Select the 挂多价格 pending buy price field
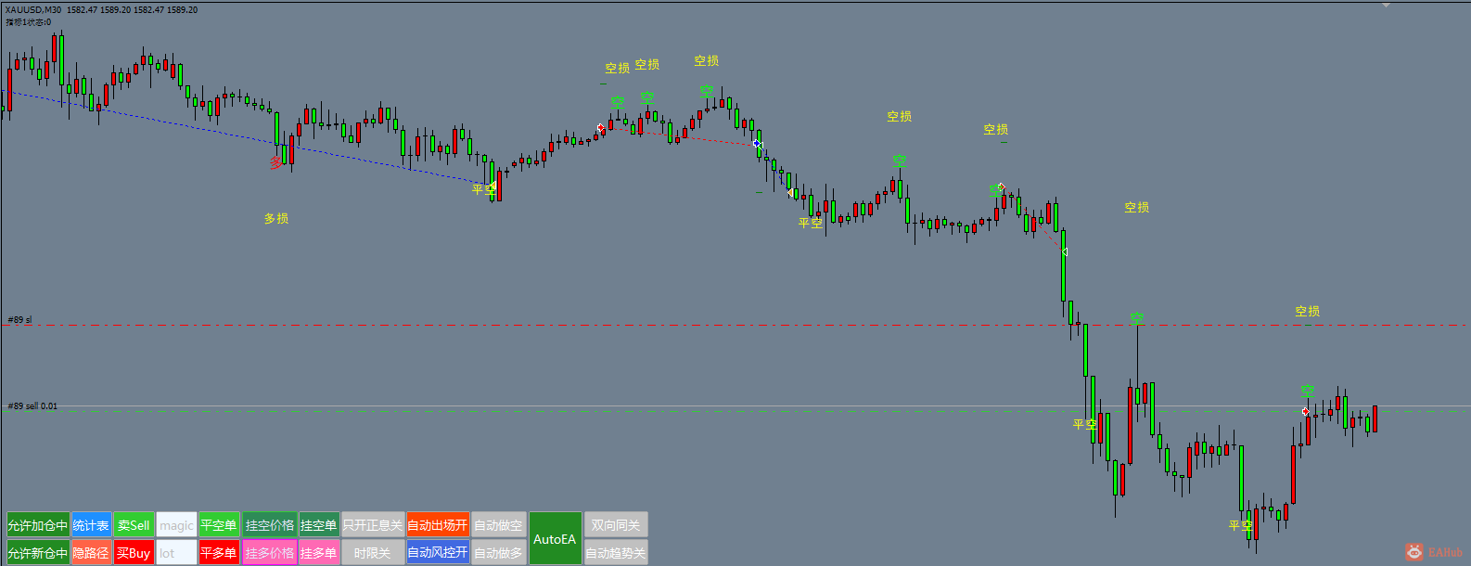Image resolution: width=1471 pixels, height=566 pixels. [270, 553]
